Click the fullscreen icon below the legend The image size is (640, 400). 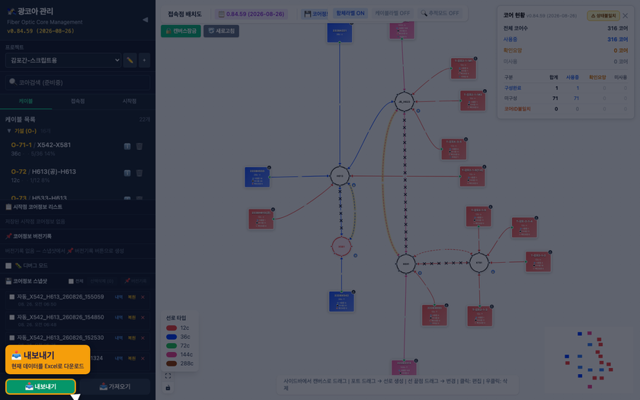(168, 376)
